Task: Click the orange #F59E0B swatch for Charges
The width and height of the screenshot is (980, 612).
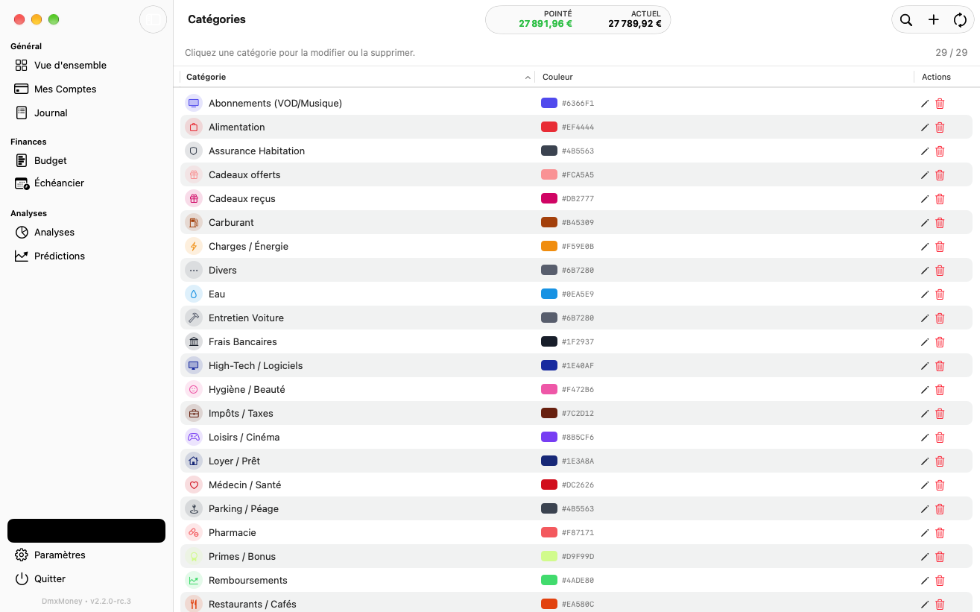Action: (x=549, y=246)
